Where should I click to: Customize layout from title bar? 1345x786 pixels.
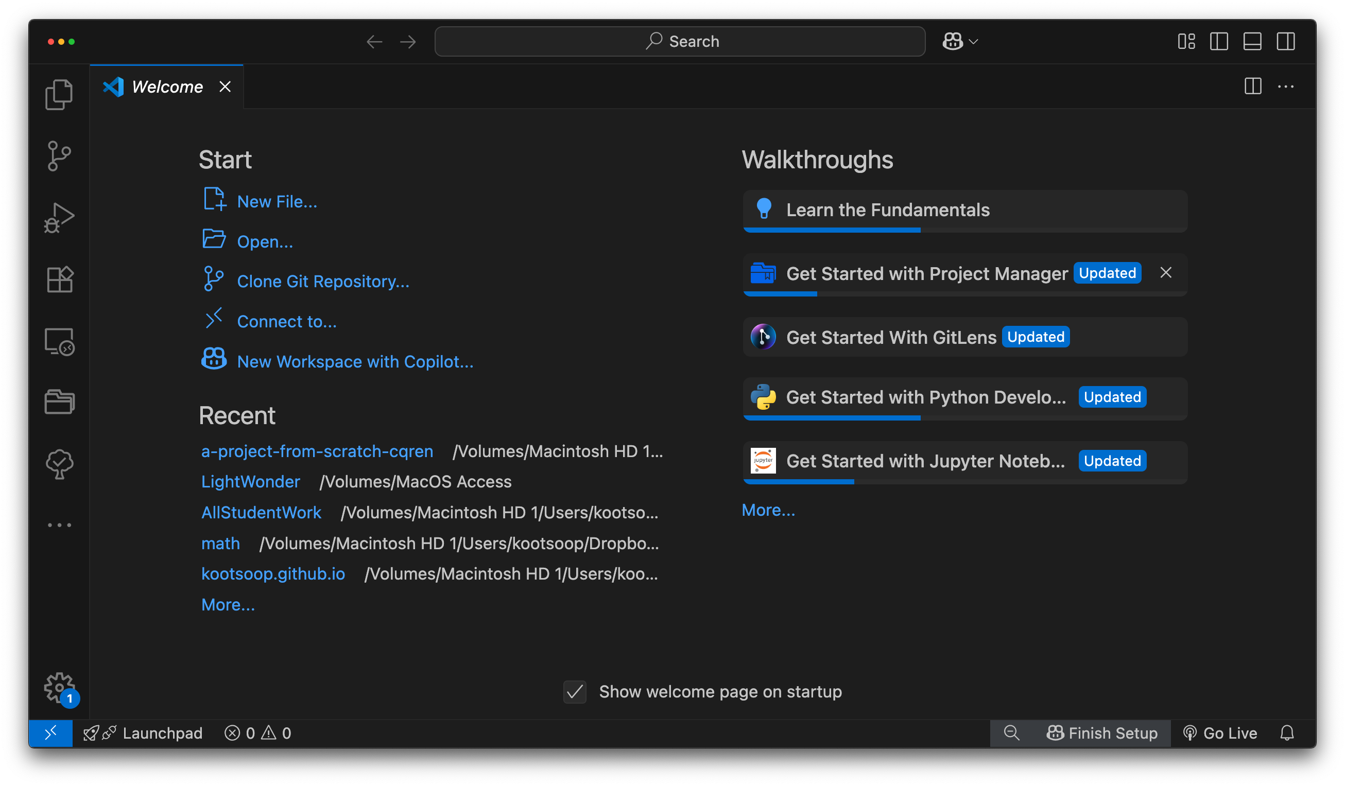[1186, 42]
